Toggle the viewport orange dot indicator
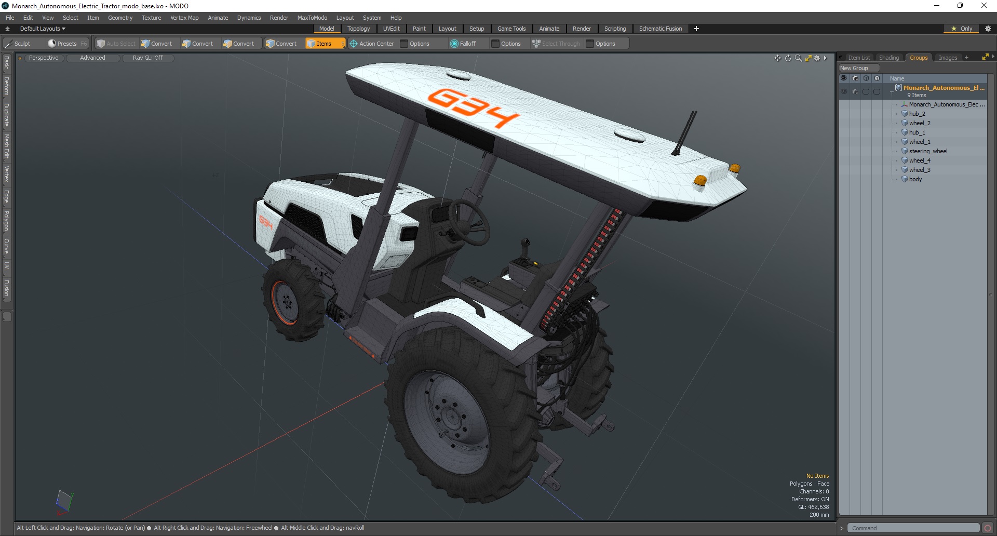The height and width of the screenshot is (536, 997). (20, 58)
